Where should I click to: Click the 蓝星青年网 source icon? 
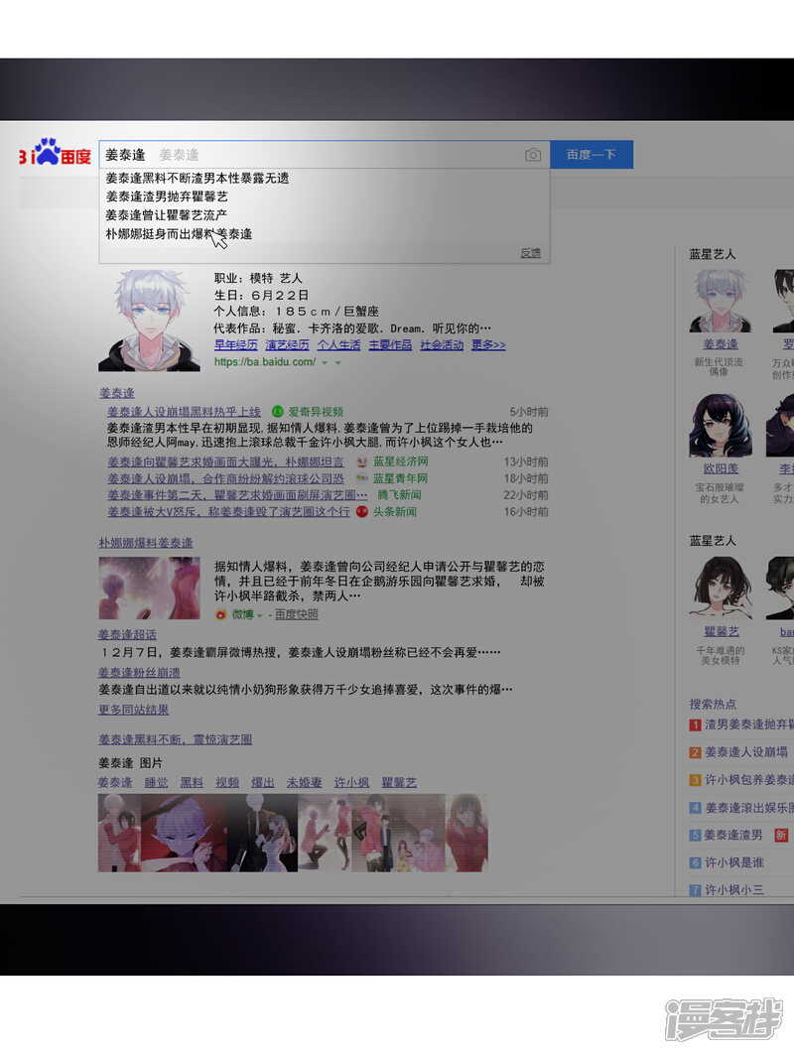pyautogui.click(x=362, y=479)
